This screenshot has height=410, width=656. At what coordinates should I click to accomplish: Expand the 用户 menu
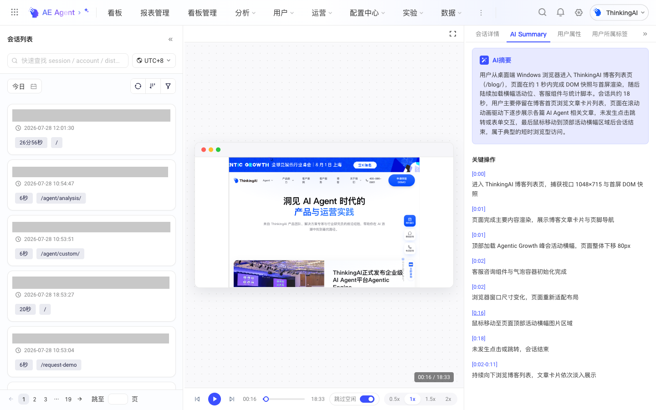[283, 13]
